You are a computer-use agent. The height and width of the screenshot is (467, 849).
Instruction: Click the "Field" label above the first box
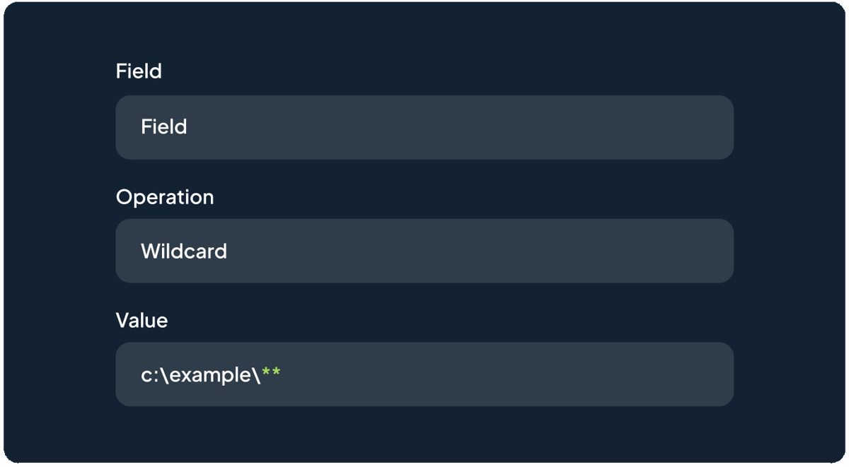click(x=139, y=71)
